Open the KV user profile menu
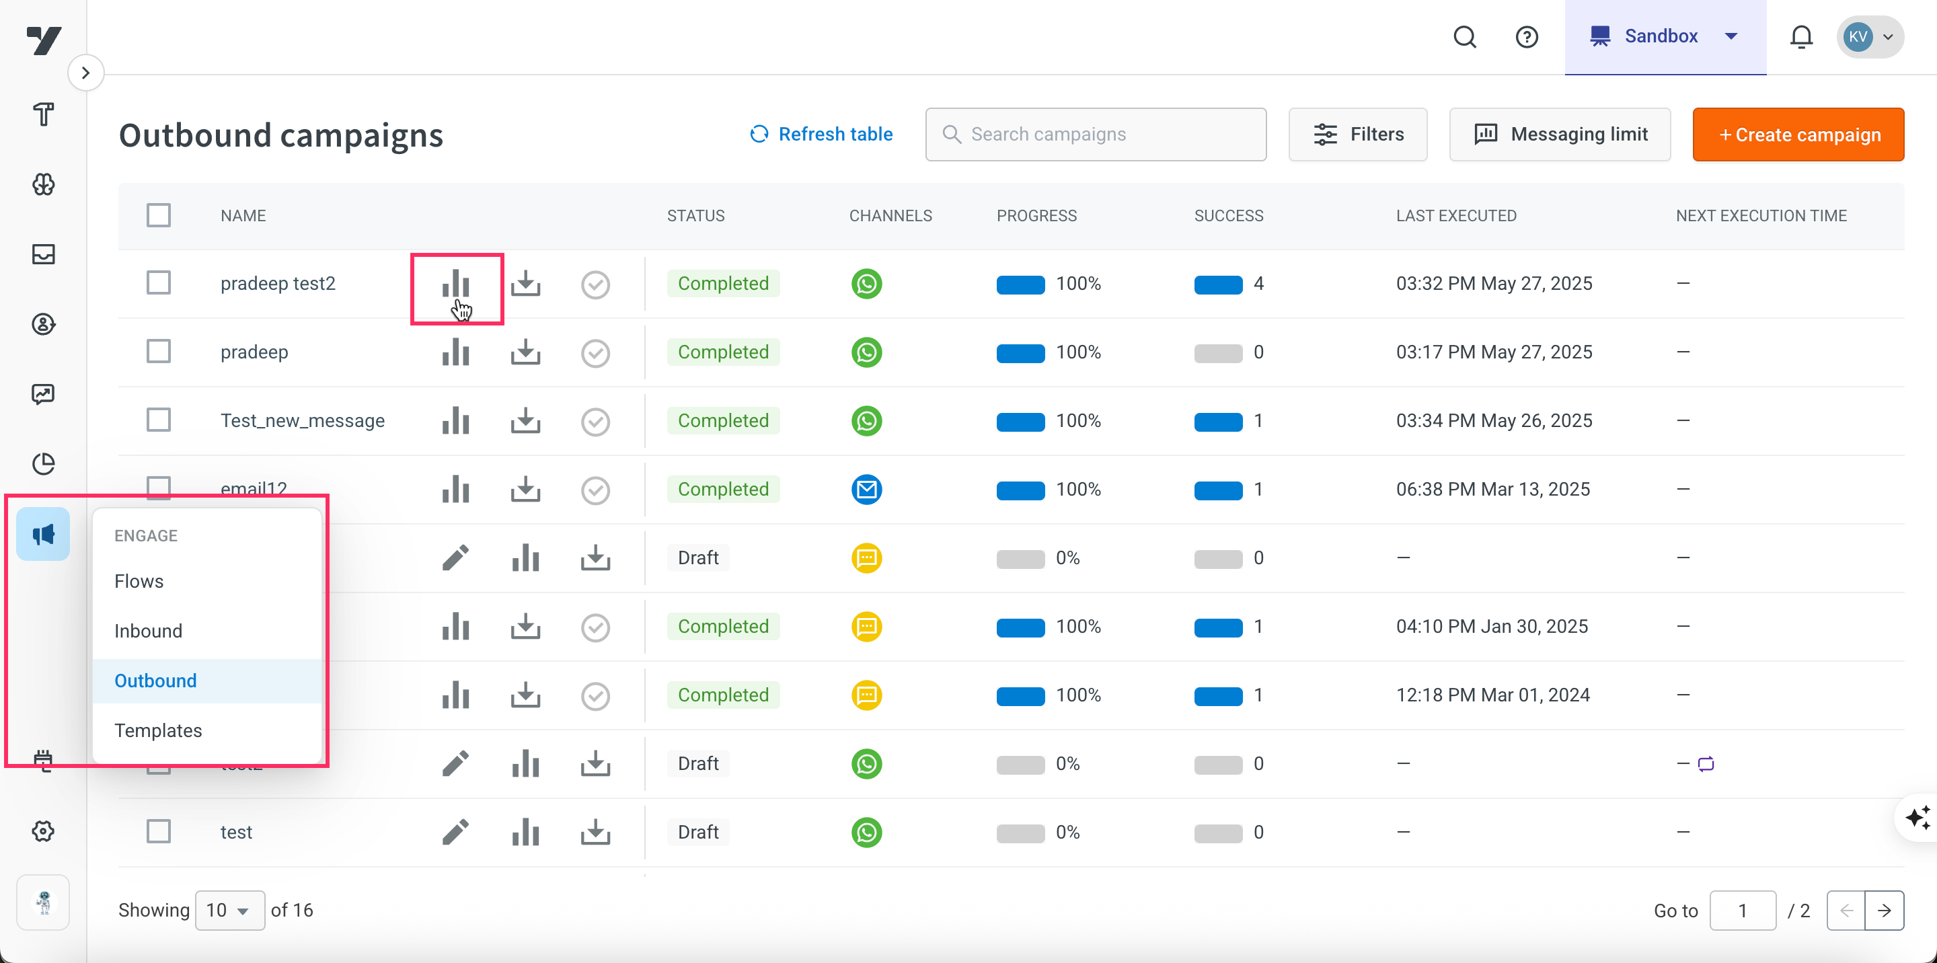 1870,36
